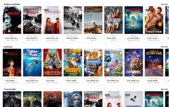Open Näytä kaikki for Crime & triller
Image resolution: width=169 pixels, height=107 pixels.
(164, 89)
